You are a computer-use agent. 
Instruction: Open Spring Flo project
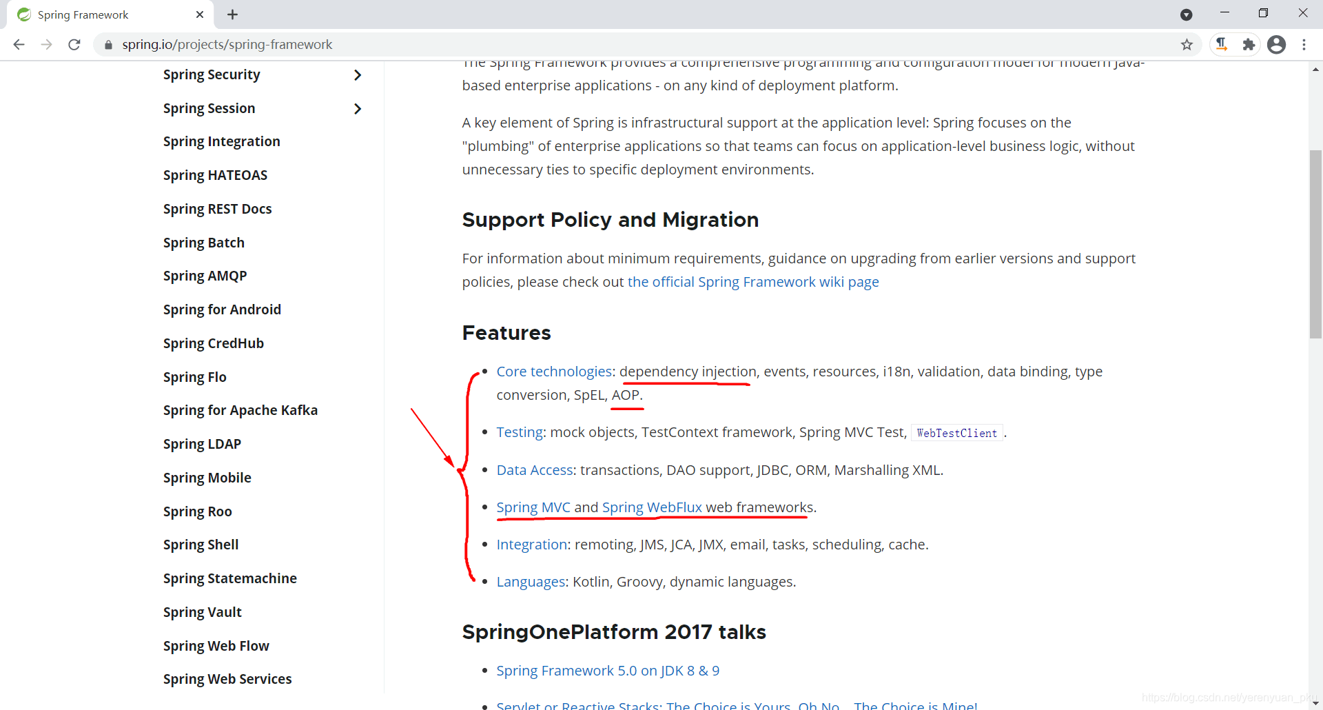(x=194, y=377)
